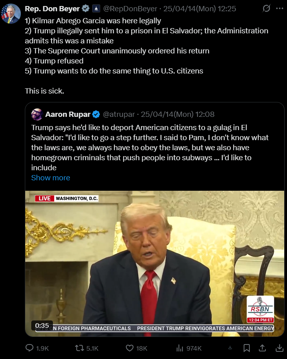Click Don Beyer's blue verified badge
Viewport: 287px width, 359px height.
pyautogui.click(x=86, y=9)
